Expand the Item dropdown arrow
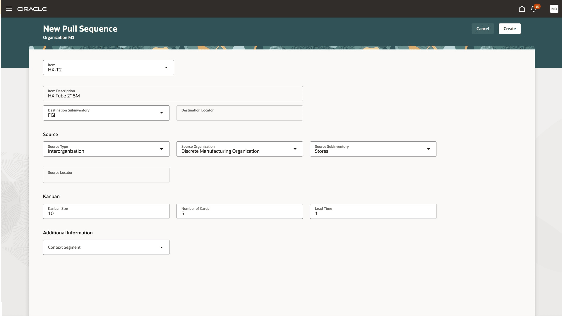Screen dimensions: 562x316 pos(166,68)
